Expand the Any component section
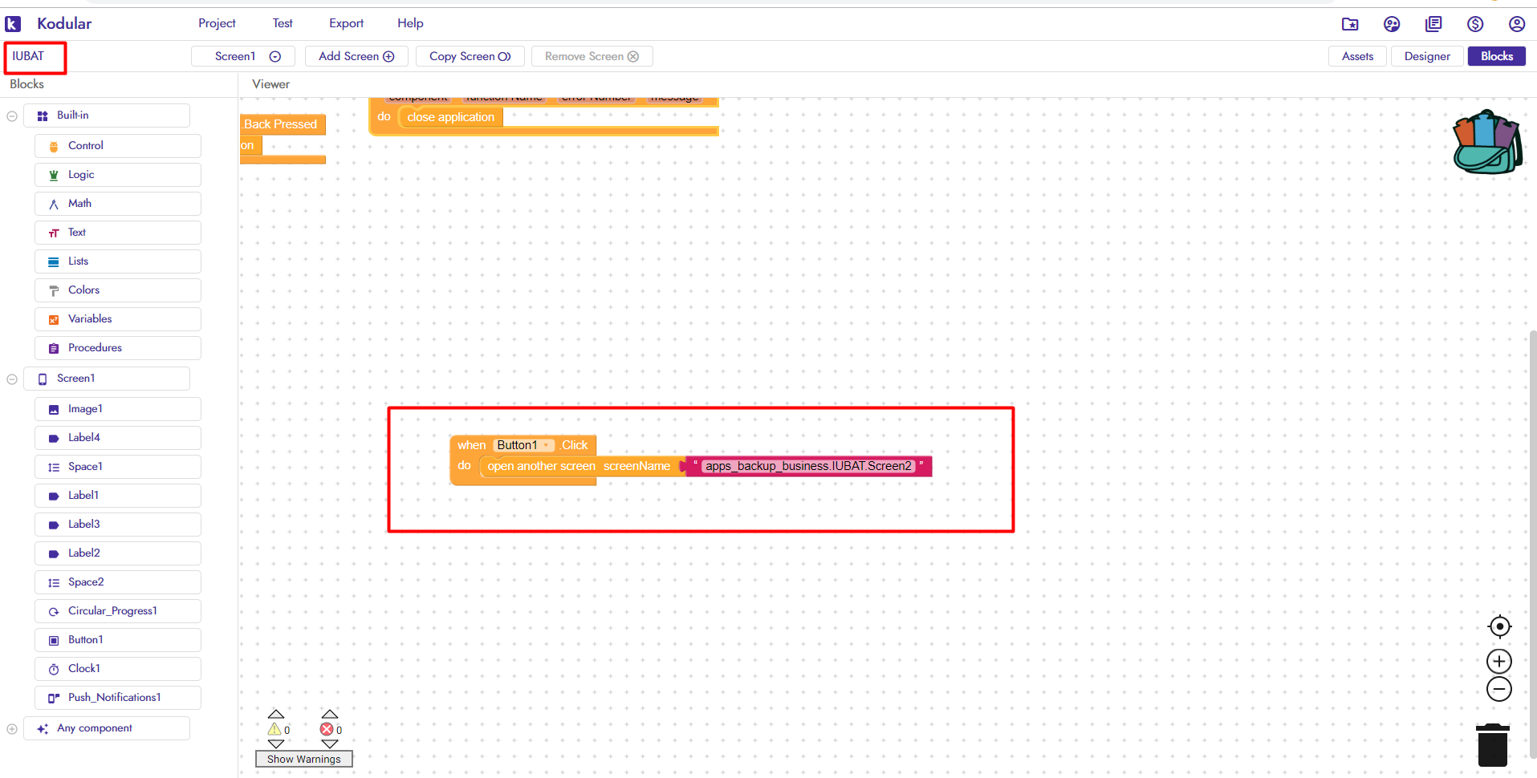1537x778 pixels. tap(12, 729)
